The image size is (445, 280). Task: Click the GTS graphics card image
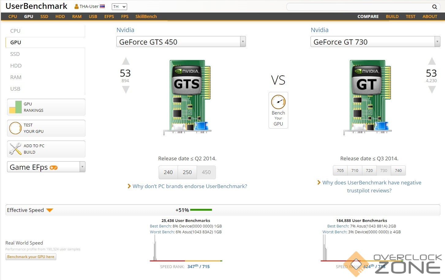[x=187, y=97]
